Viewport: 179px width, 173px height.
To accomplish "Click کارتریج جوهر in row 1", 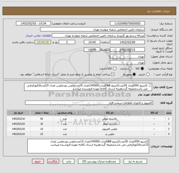I will click(110, 119).
